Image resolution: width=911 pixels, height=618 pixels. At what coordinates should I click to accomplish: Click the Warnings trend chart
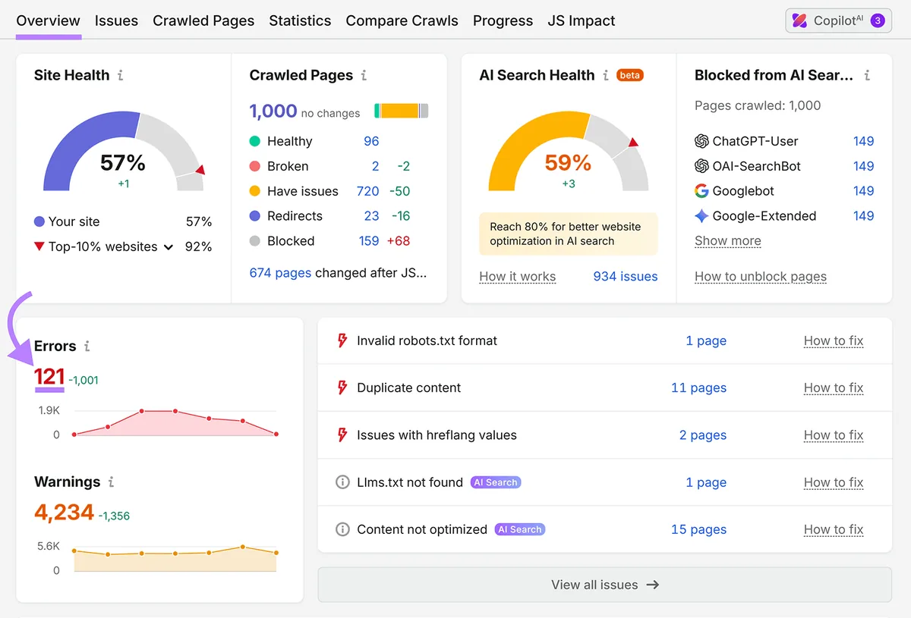pos(175,558)
